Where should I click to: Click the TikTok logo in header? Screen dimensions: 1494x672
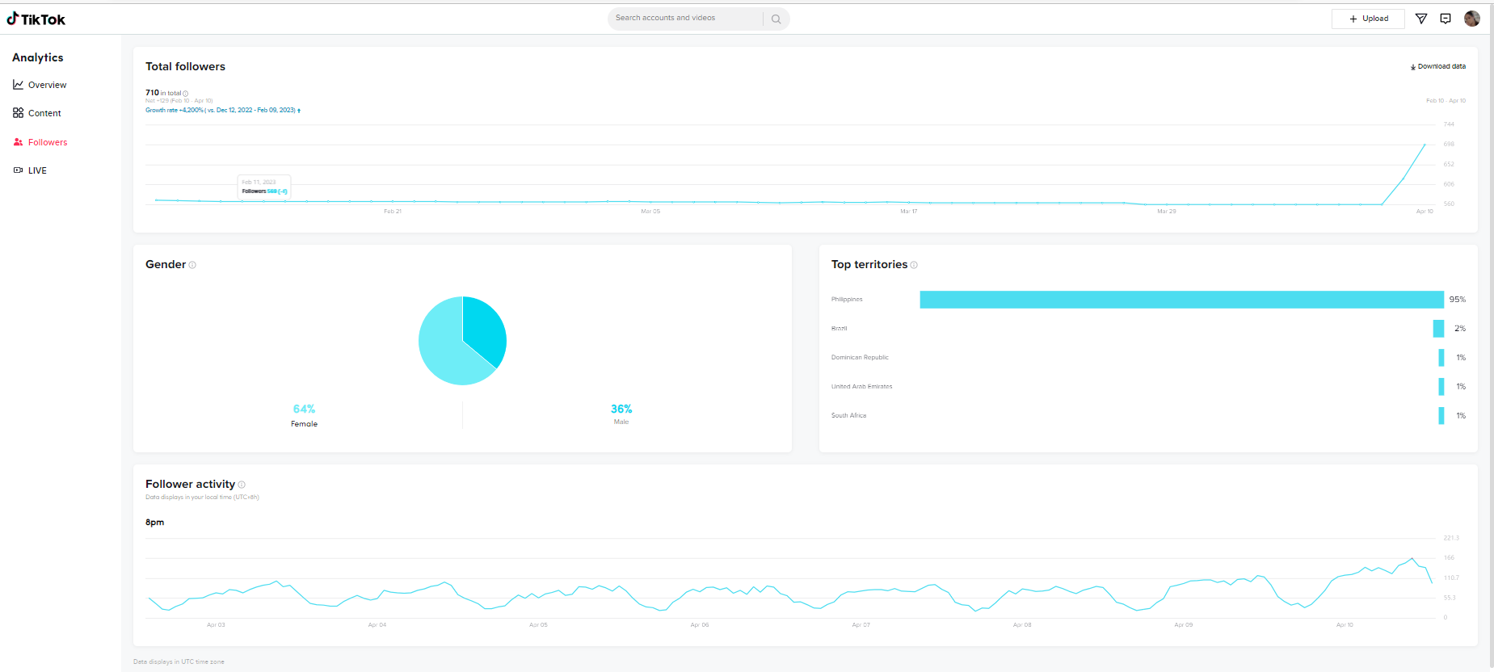coord(36,19)
